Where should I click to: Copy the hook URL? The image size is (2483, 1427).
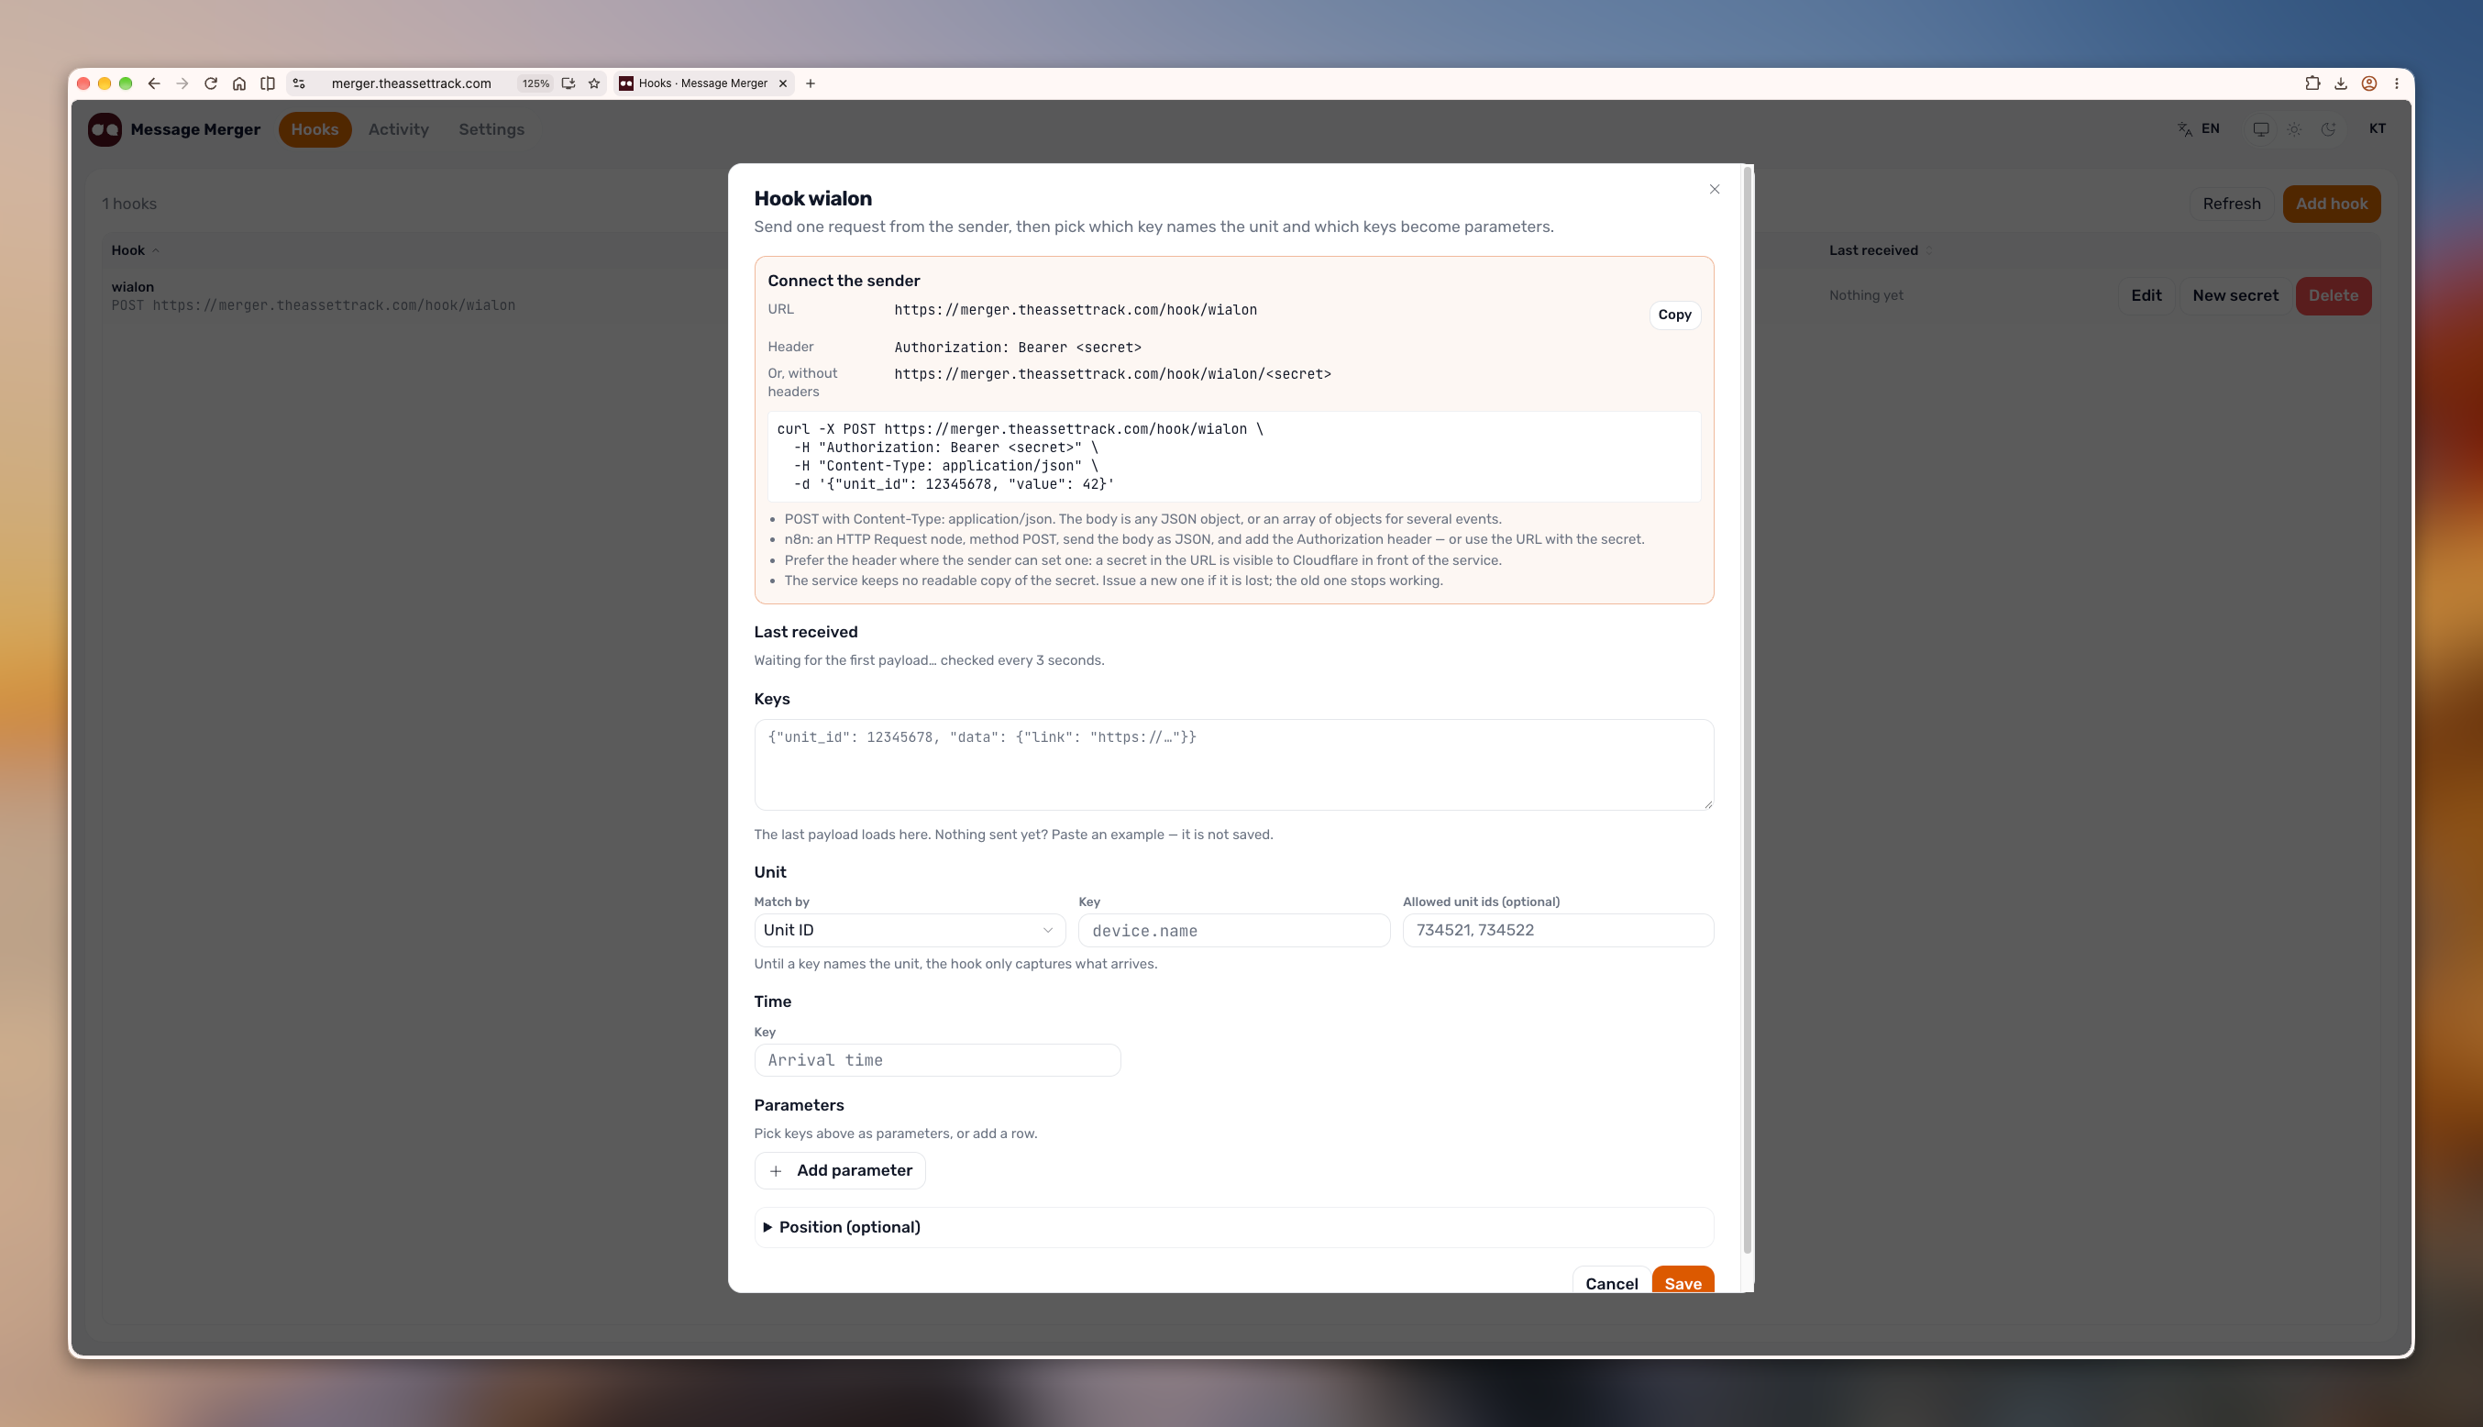tap(1674, 315)
